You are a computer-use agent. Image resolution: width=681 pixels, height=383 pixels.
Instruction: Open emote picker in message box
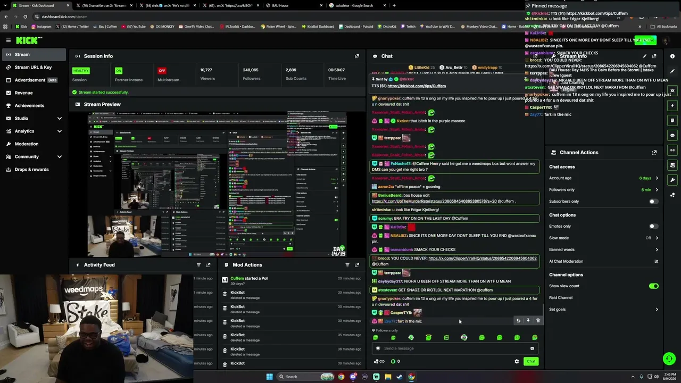[x=532, y=348]
